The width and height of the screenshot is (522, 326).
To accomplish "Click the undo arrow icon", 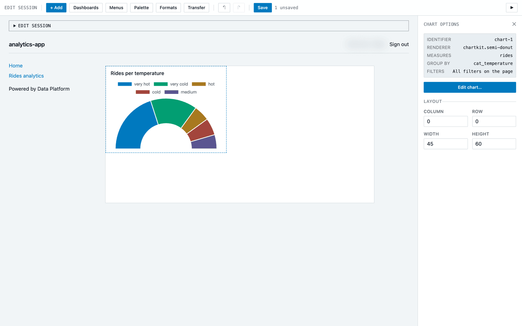I will (224, 7).
